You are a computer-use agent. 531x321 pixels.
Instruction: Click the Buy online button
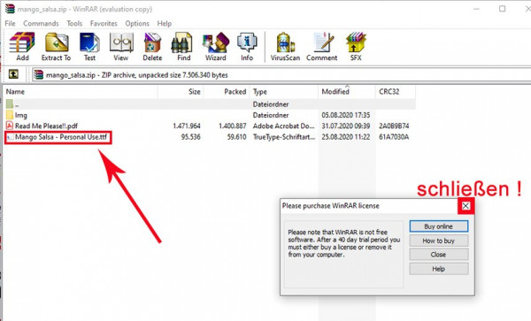click(x=439, y=226)
